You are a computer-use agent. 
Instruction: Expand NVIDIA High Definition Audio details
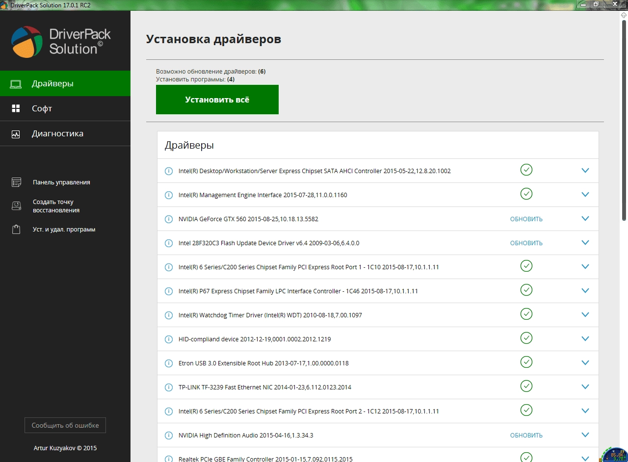click(585, 435)
